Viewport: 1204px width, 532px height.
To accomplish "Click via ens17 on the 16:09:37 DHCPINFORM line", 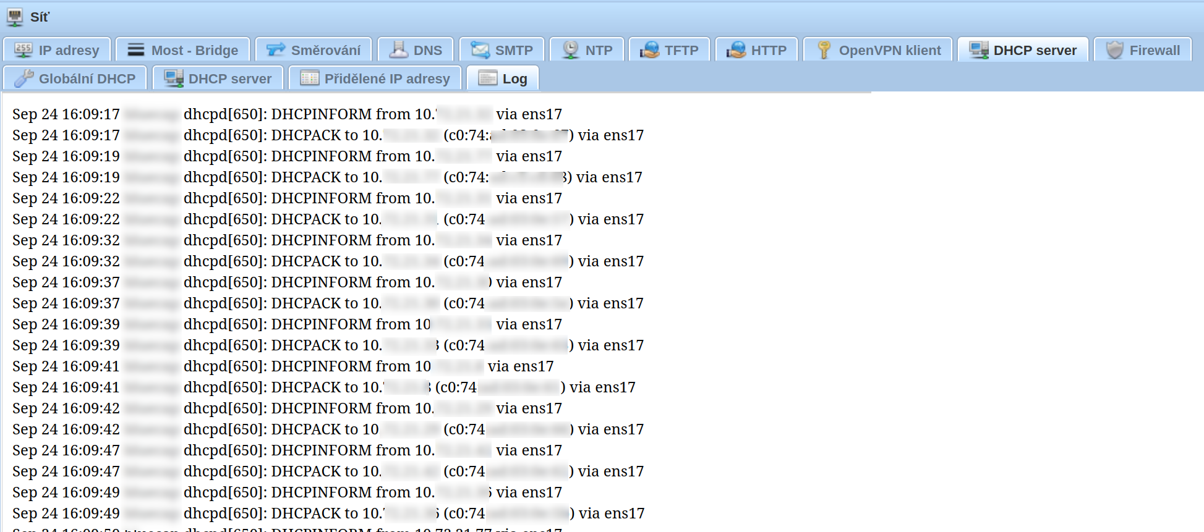I will pyautogui.click(x=529, y=282).
